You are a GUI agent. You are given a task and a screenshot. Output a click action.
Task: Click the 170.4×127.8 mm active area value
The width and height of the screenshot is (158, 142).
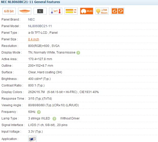[x=40, y=59]
